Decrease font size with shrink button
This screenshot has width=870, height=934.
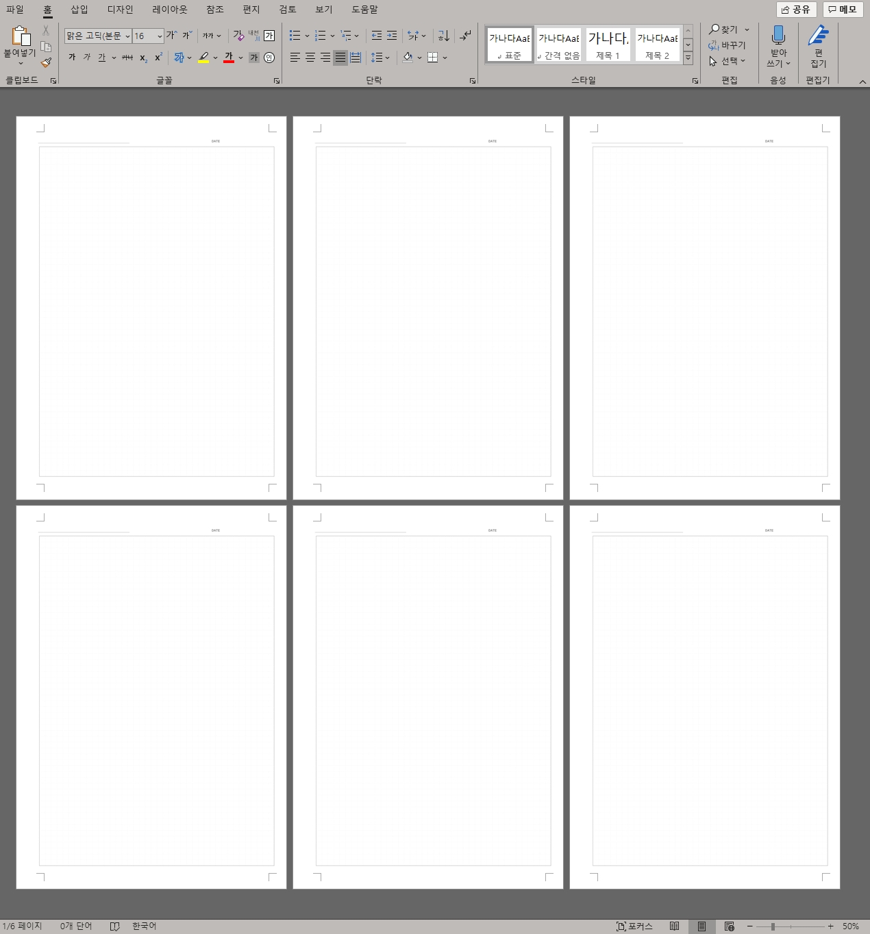click(187, 36)
